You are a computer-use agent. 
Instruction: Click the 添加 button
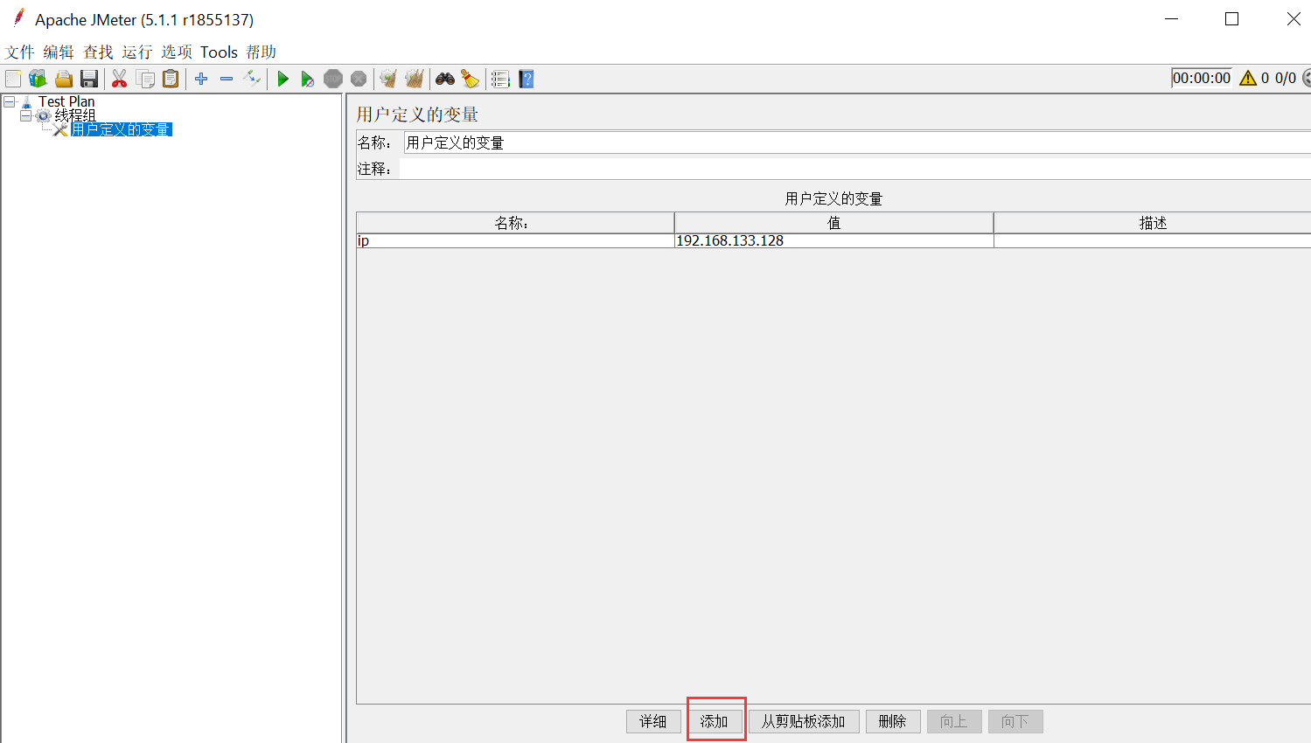[x=715, y=721]
